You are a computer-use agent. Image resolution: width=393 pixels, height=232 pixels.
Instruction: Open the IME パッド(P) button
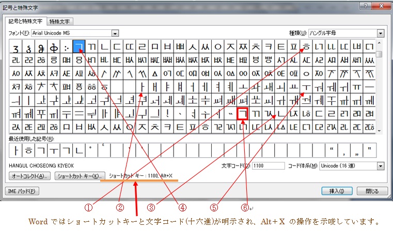click(x=22, y=191)
